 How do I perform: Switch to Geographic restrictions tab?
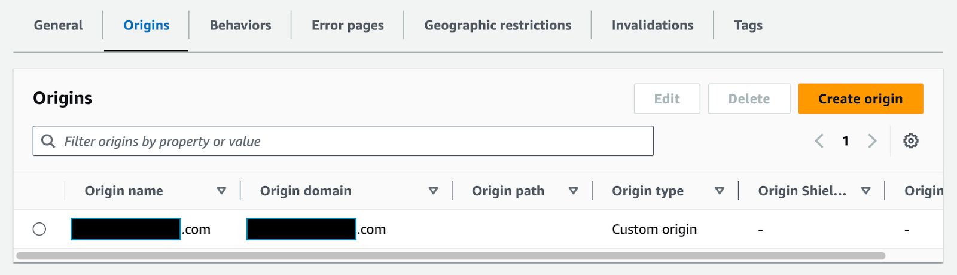tap(498, 25)
